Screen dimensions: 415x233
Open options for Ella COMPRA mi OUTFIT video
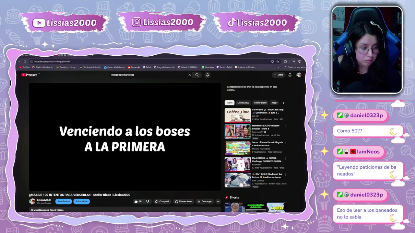click(x=286, y=158)
